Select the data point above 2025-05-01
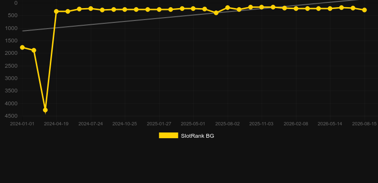Screen dimensions: 378x183 (x=193, y=9)
